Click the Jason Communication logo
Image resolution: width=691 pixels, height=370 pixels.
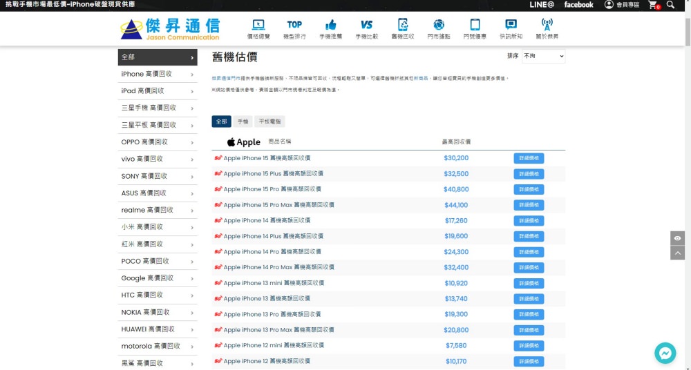click(x=170, y=29)
